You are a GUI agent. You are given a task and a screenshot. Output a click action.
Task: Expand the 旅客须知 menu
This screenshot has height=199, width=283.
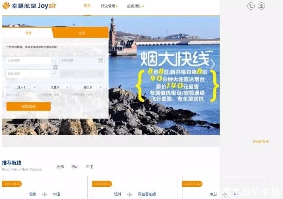135,6
